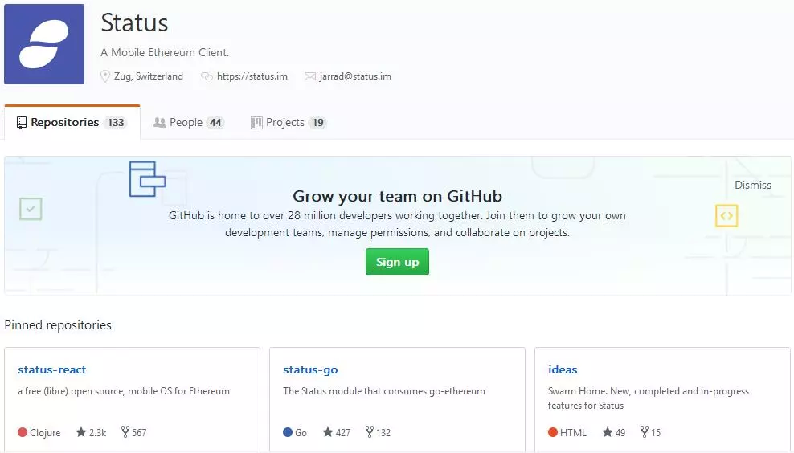Click the star icon for status-react
The height and width of the screenshot is (453, 794).
pyautogui.click(x=81, y=432)
